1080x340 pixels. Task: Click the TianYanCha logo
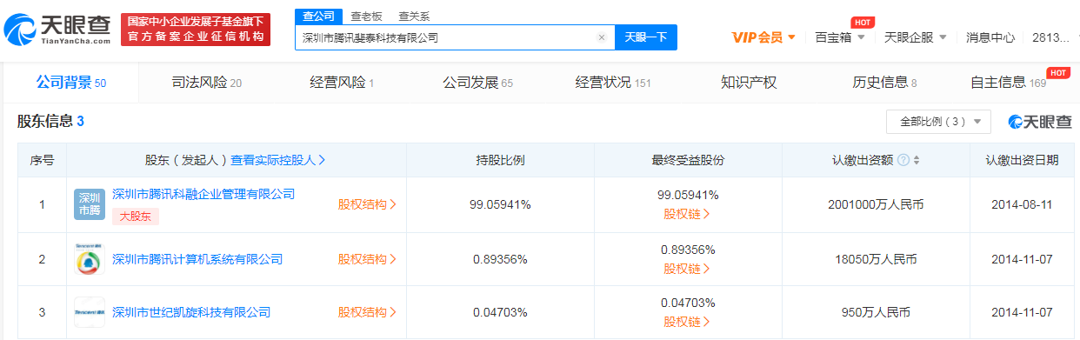click(x=57, y=30)
